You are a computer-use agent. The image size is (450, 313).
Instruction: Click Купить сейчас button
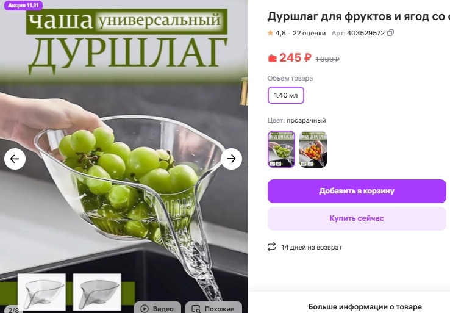coord(357,218)
